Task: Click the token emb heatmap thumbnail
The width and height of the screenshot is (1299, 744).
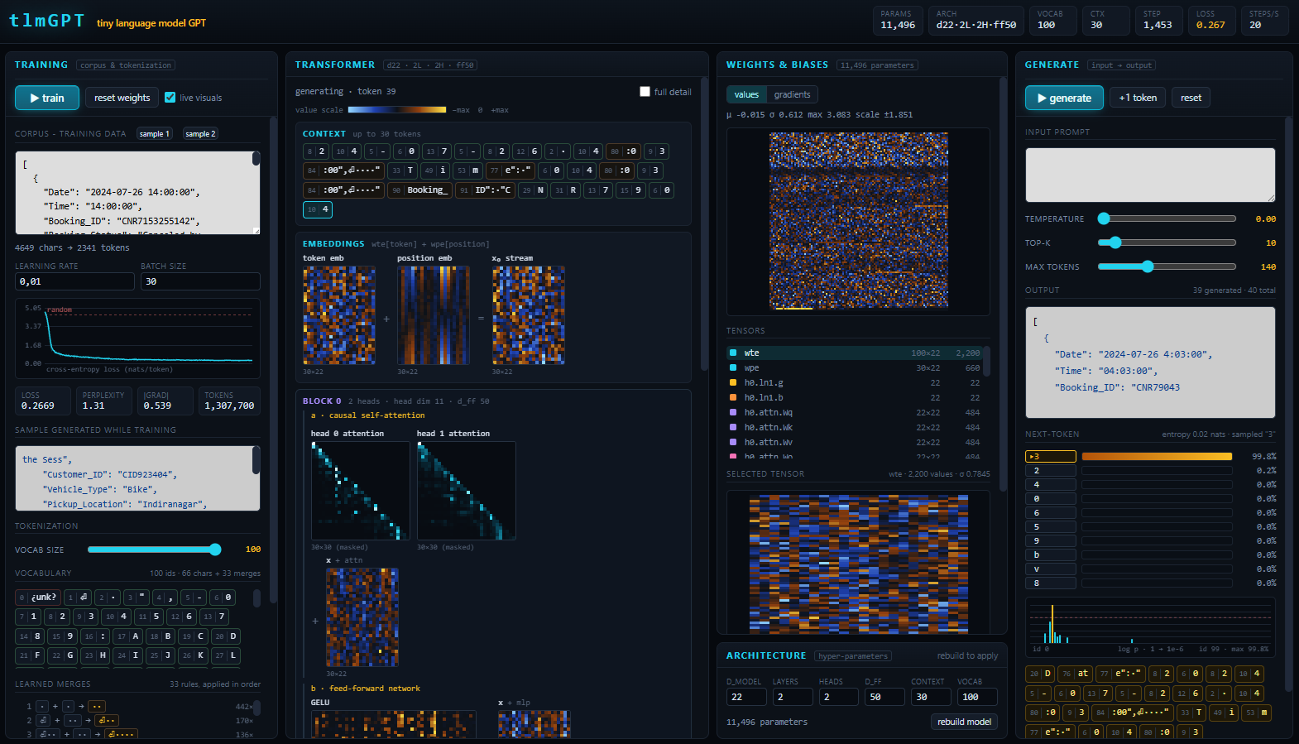Action: coord(339,315)
